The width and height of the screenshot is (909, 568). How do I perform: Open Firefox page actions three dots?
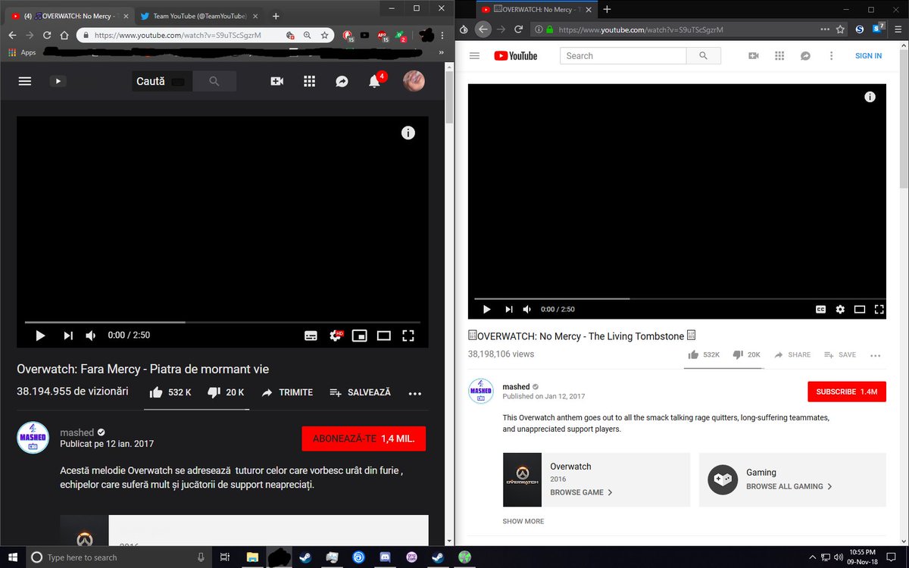tap(825, 30)
